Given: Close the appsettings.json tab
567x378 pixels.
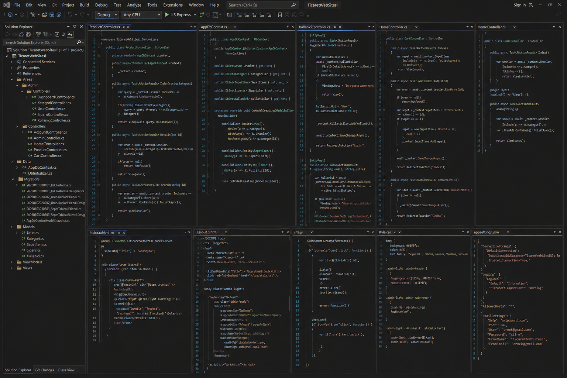Looking at the screenshot, I should click(x=508, y=233).
